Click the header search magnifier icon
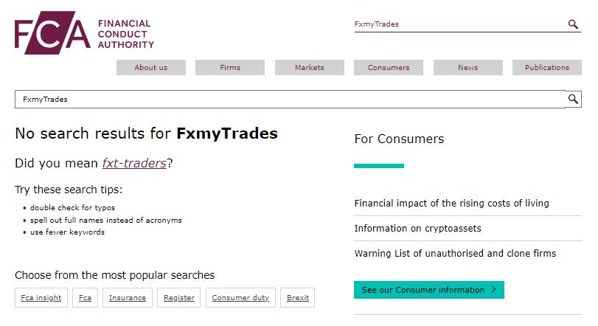The image size is (598, 326). click(573, 24)
